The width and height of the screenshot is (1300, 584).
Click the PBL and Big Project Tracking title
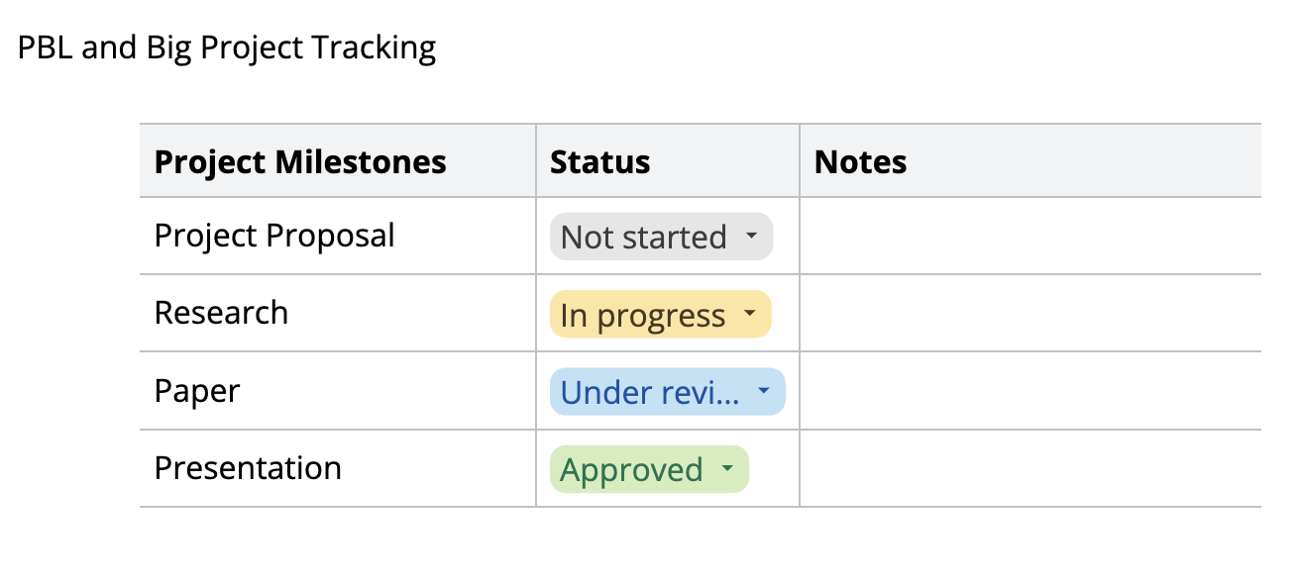227,48
